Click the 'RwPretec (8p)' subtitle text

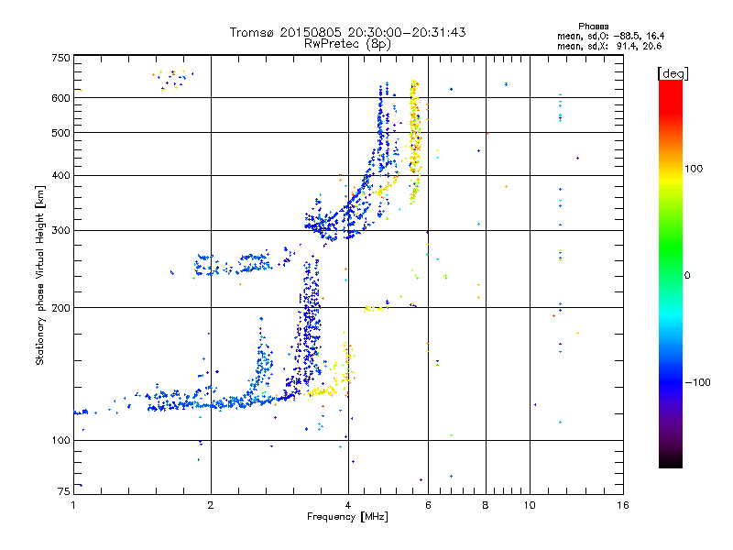tap(347, 44)
